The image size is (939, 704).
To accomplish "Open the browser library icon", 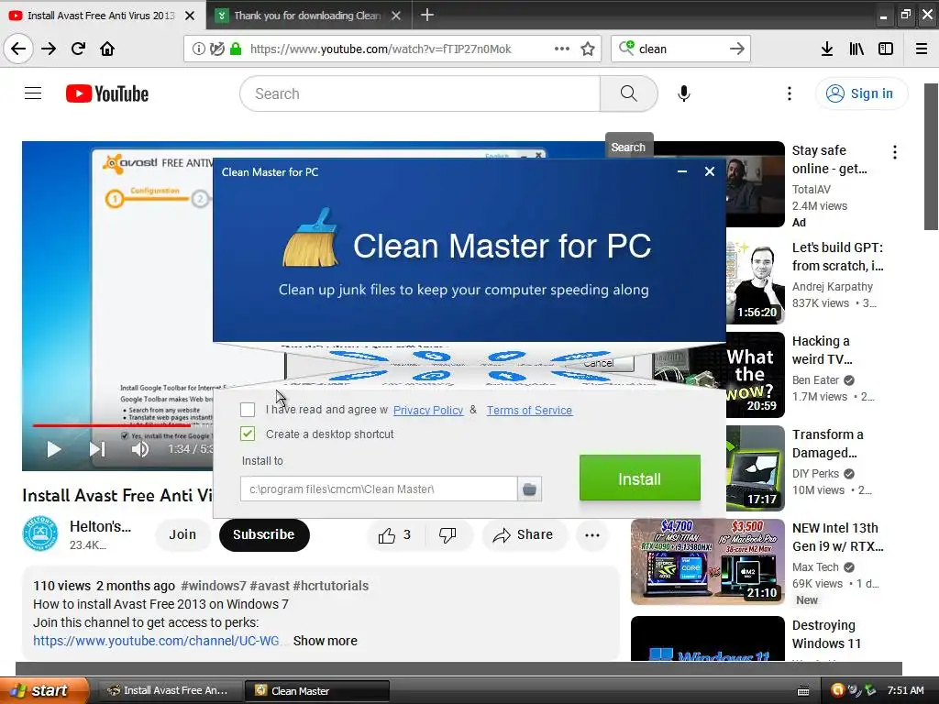I will [x=856, y=49].
